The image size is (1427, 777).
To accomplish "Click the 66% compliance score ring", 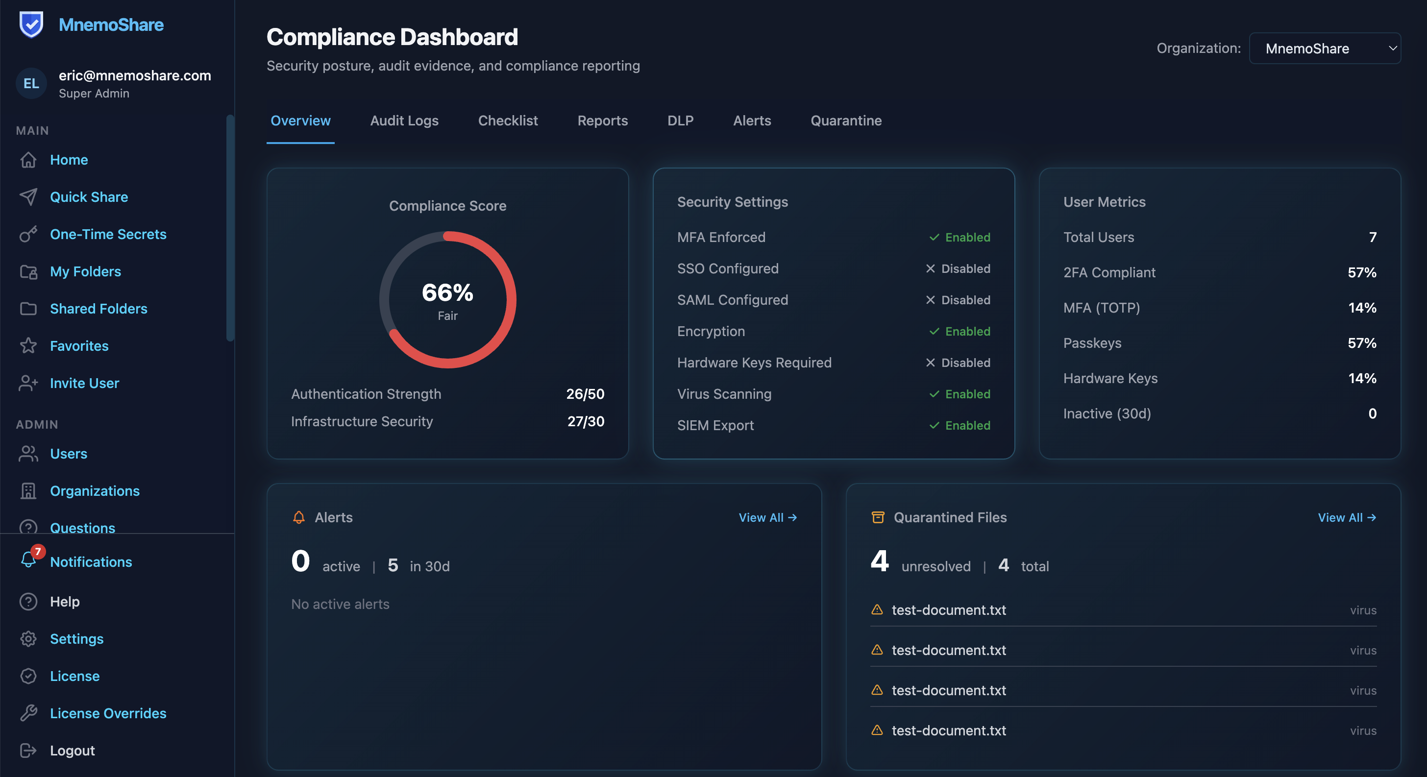I will tap(447, 300).
